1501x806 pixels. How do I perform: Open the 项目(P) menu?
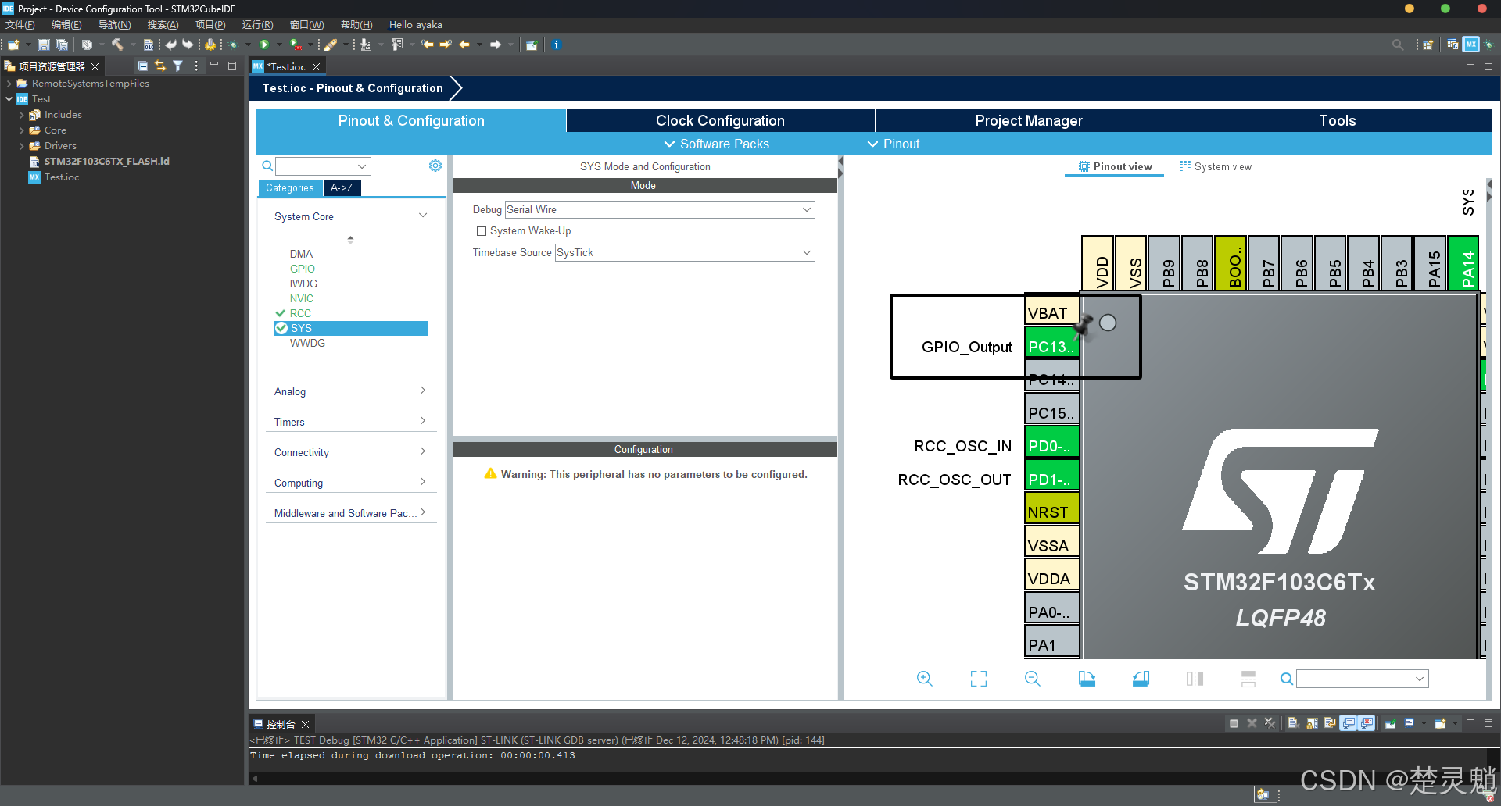pyautogui.click(x=210, y=24)
